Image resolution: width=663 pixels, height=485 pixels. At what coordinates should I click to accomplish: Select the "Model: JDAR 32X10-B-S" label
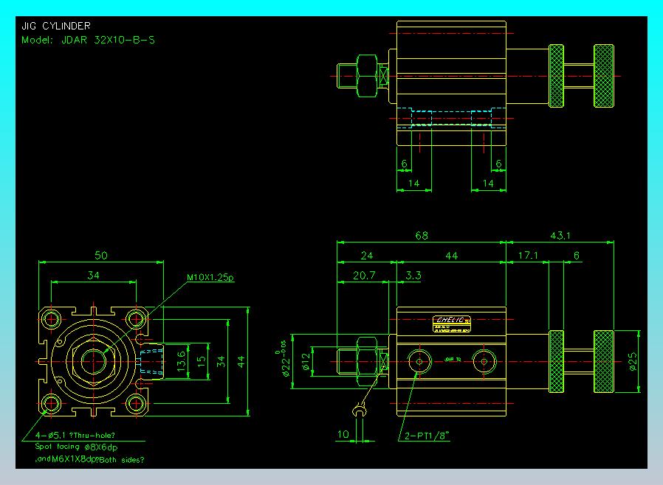[89, 40]
